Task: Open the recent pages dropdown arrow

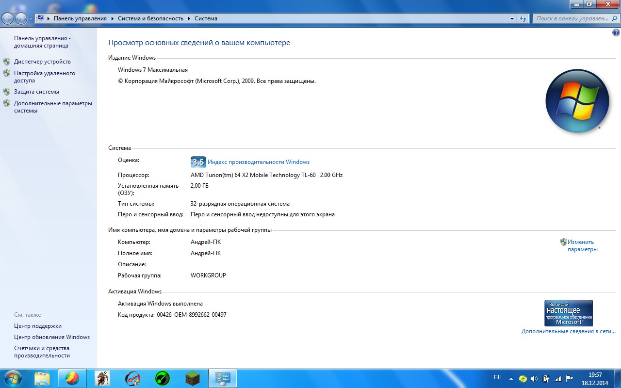Action: pyautogui.click(x=31, y=19)
